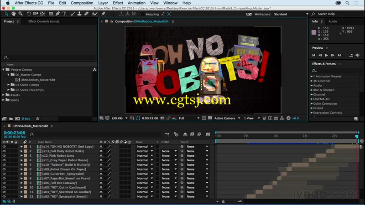Click the timeline current timecode 0:00:23:06
365x205 pixels.
click(15, 133)
